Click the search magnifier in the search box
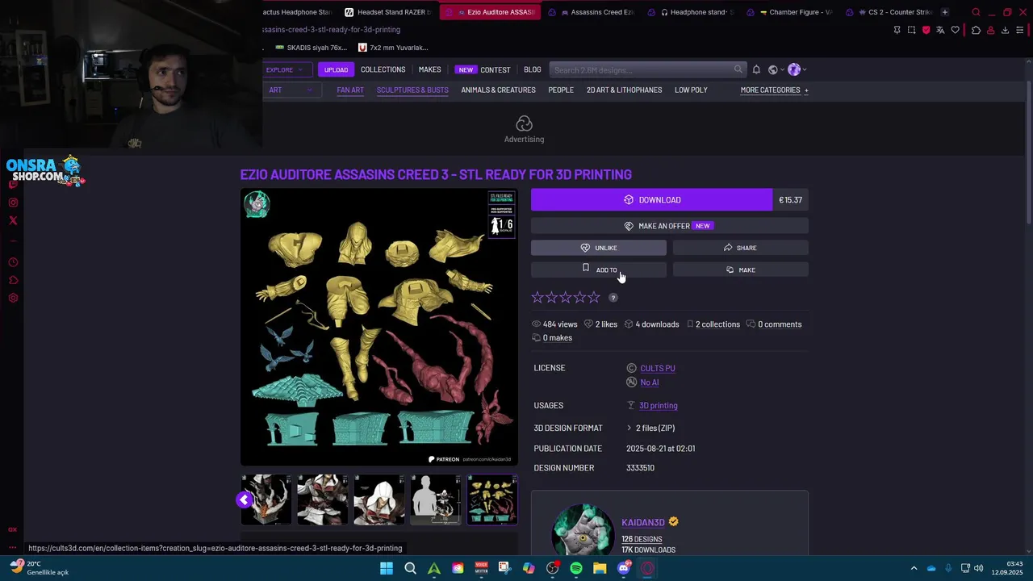Screen dimensions: 1033x581 tap(738, 69)
